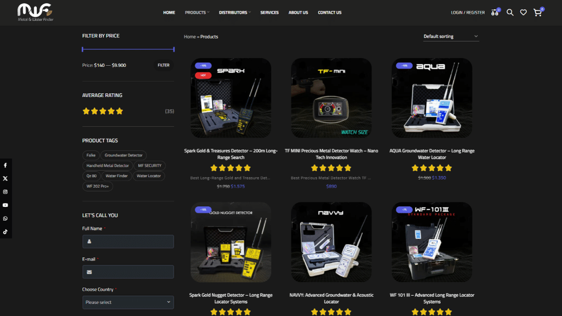Click the Login / Register link
The height and width of the screenshot is (316, 562).
tap(468, 13)
